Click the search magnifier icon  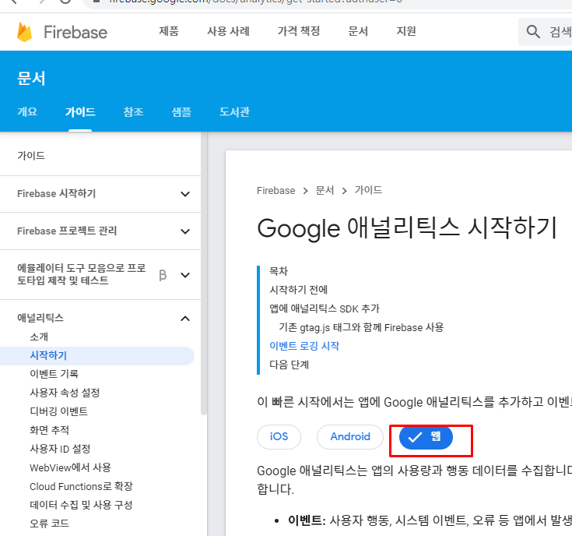[x=533, y=32]
